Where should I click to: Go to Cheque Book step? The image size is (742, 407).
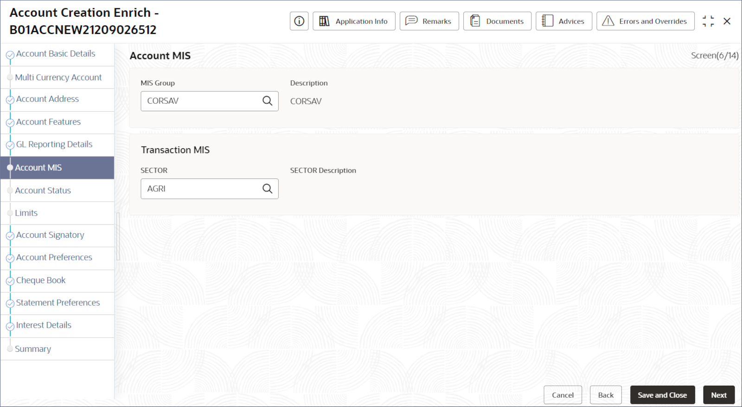pos(57,281)
